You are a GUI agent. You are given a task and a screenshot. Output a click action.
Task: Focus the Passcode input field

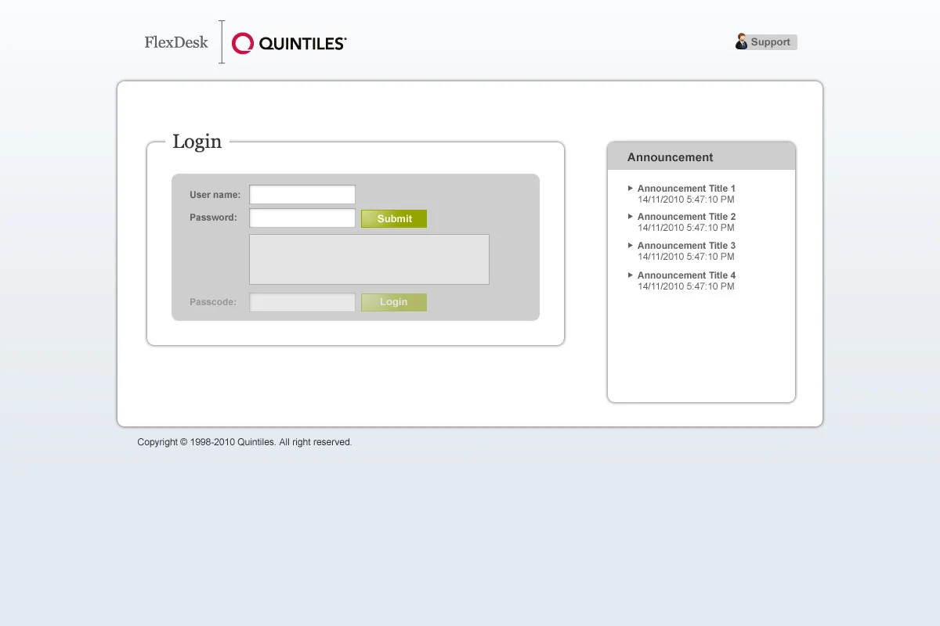click(302, 302)
